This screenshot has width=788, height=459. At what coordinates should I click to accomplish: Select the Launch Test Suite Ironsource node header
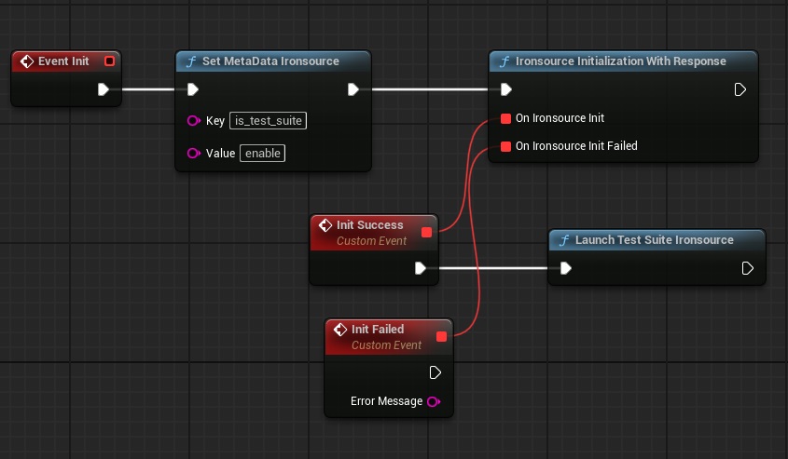coord(657,240)
